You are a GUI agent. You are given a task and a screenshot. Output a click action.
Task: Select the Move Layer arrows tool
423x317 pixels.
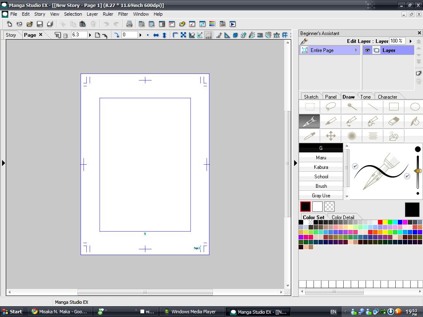click(x=330, y=136)
